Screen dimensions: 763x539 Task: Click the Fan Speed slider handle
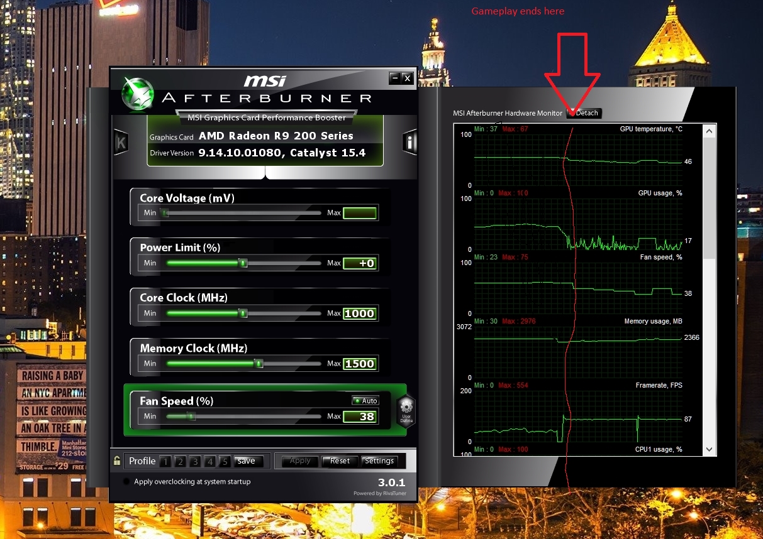[x=191, y=416]
